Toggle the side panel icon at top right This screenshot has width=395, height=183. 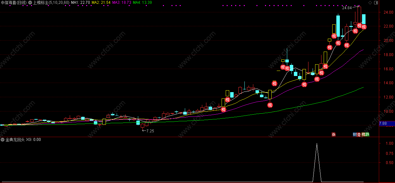[376, 3]
